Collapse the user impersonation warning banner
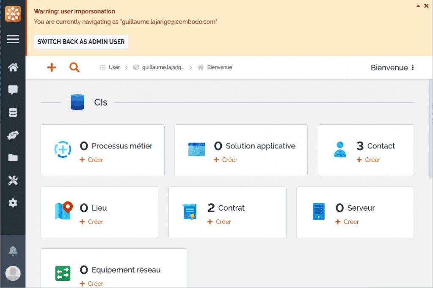Screen dimensions: 433x288 click(419, 6)
